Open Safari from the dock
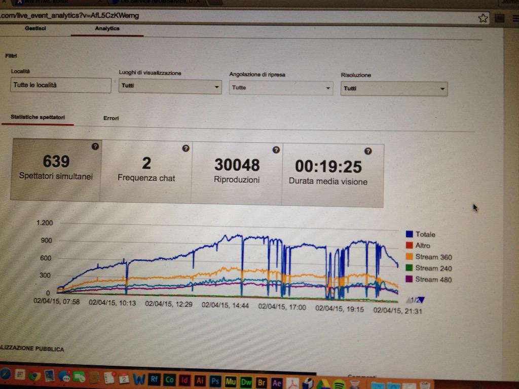 pos(5,373)
